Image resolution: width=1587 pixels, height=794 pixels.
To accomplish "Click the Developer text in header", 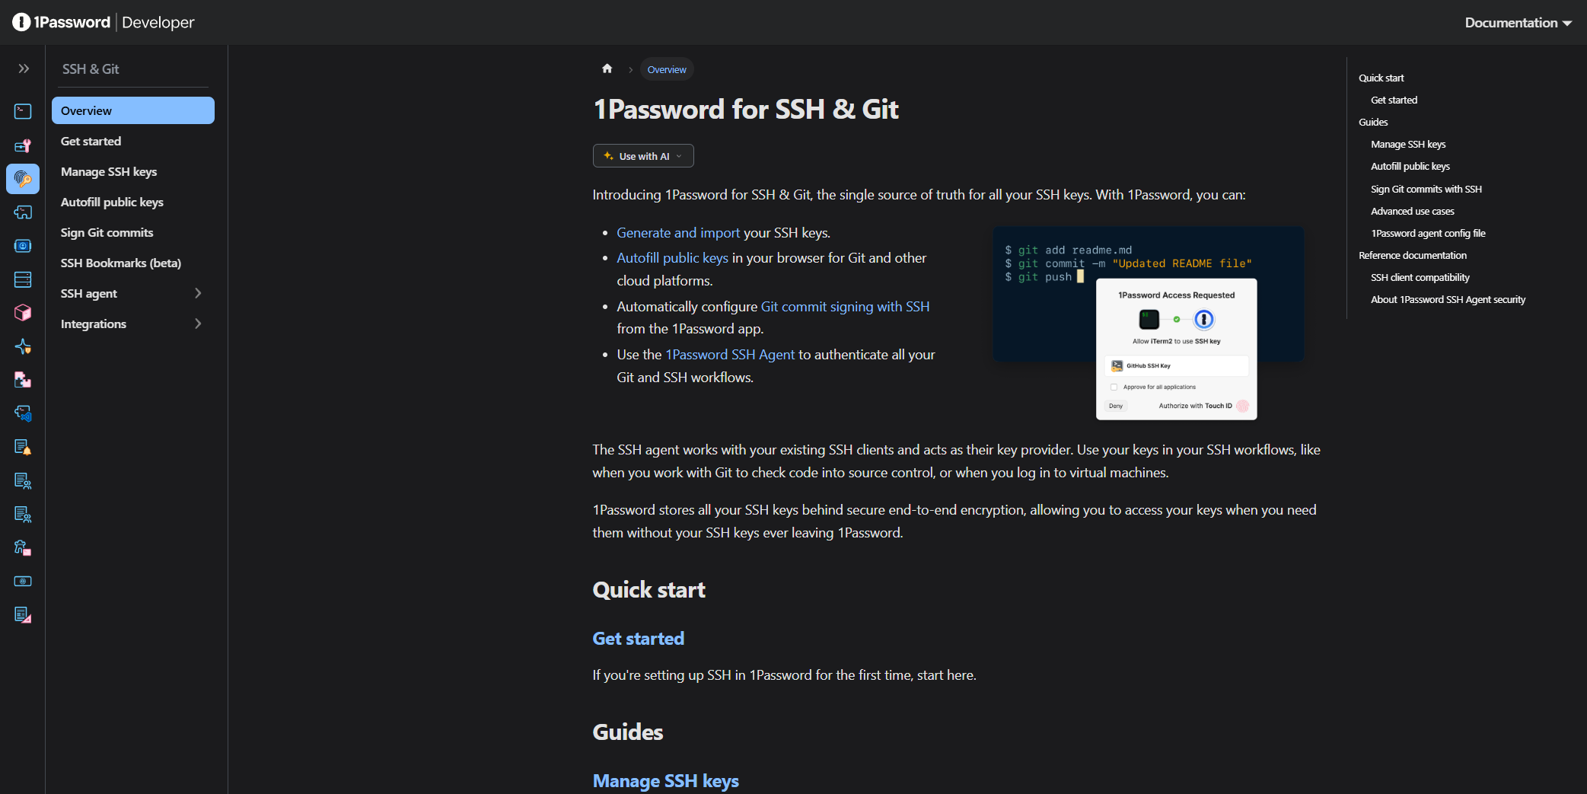I will point(158,22).
